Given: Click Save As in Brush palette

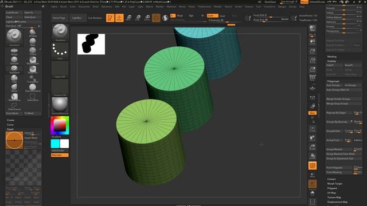Looking at the screenshot, I should click(33, 13).
